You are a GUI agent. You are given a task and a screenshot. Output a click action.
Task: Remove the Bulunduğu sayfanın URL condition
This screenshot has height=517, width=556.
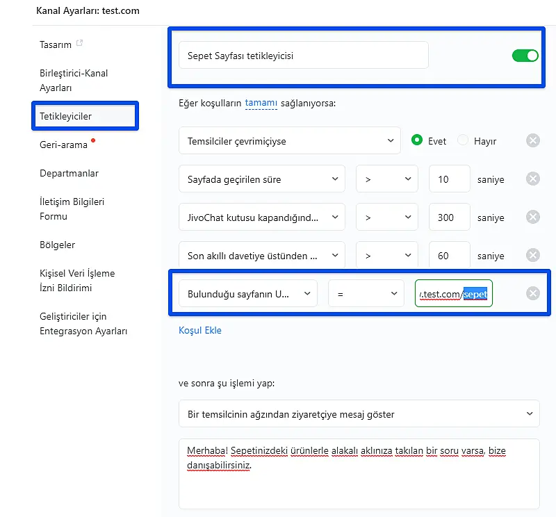click(533, 293)
